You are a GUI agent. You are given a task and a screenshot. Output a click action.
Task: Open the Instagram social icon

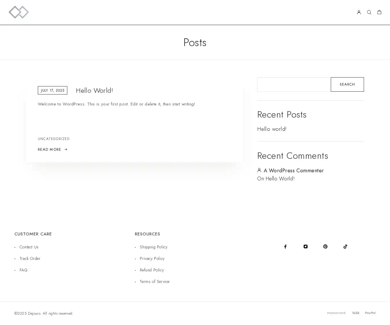(x=305, y=246)
